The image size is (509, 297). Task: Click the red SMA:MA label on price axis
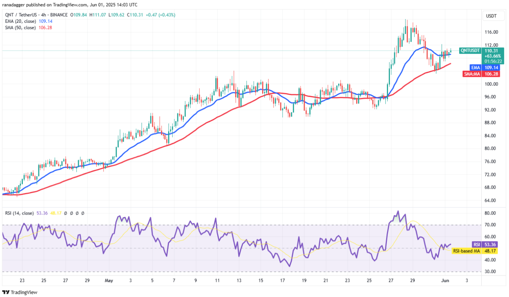point(472,74)
